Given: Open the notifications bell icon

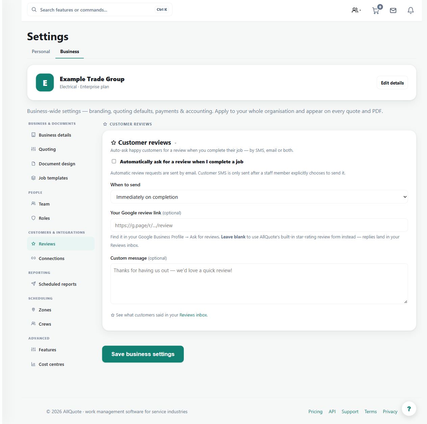Looking at the screenshot, I should point(410,10).
